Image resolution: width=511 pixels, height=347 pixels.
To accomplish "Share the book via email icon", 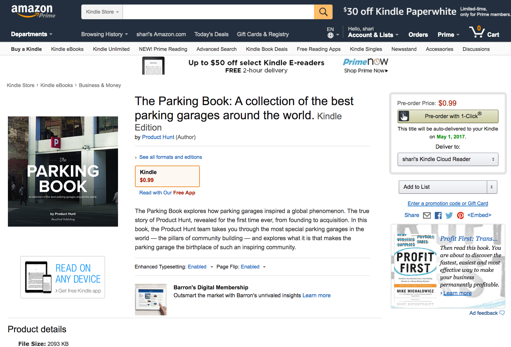I will click(427, 215).
